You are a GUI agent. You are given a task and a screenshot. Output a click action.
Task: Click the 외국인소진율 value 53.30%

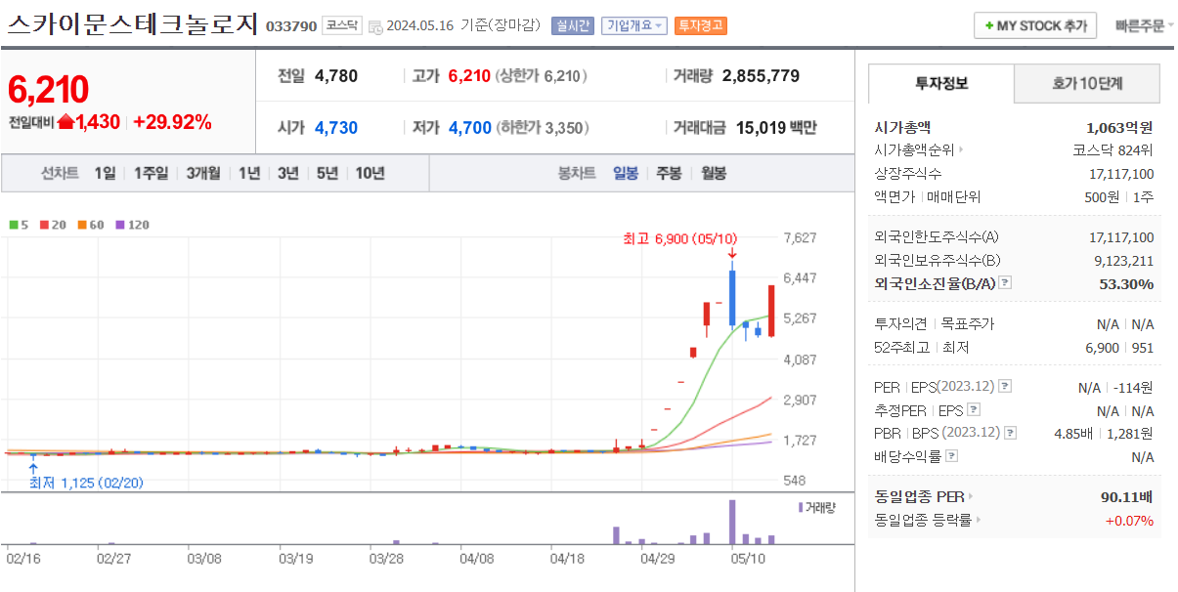[1126, 283]
